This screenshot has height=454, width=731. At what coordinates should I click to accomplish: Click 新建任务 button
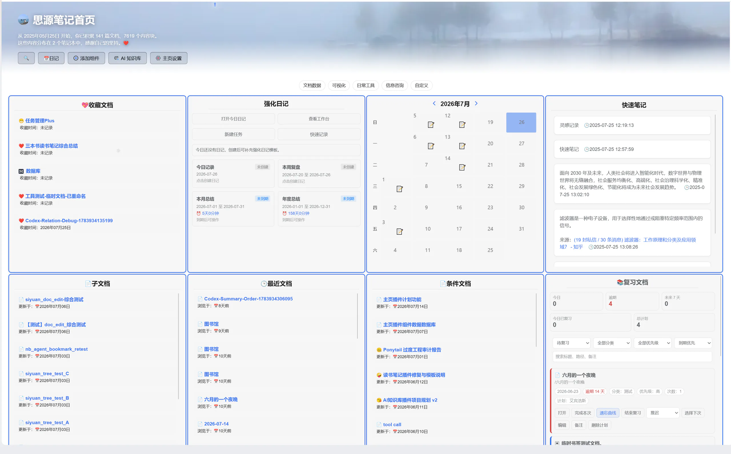pyautogui.click(x=234, y=134)
